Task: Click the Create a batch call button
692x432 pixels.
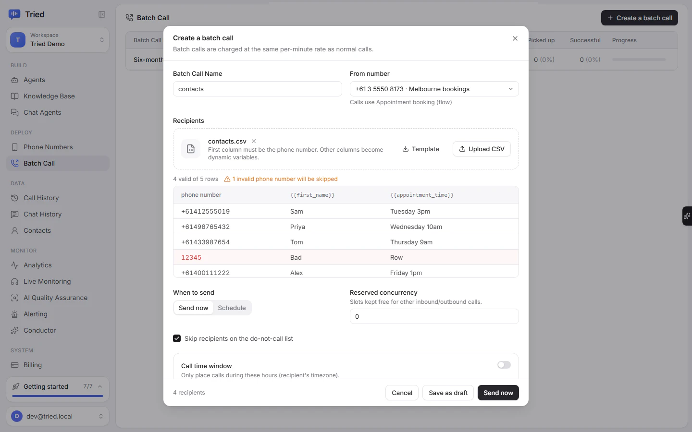Action: click(x=640, y=18)
